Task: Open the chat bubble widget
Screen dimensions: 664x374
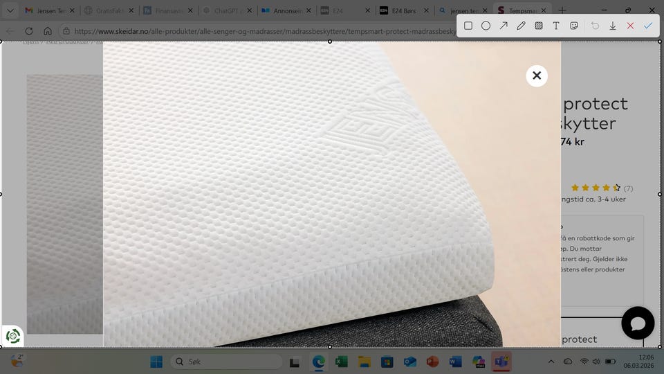Action: (638, 323)
